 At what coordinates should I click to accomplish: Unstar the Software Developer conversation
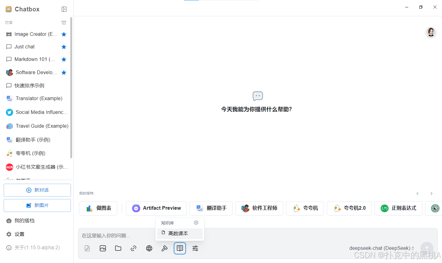64,73
